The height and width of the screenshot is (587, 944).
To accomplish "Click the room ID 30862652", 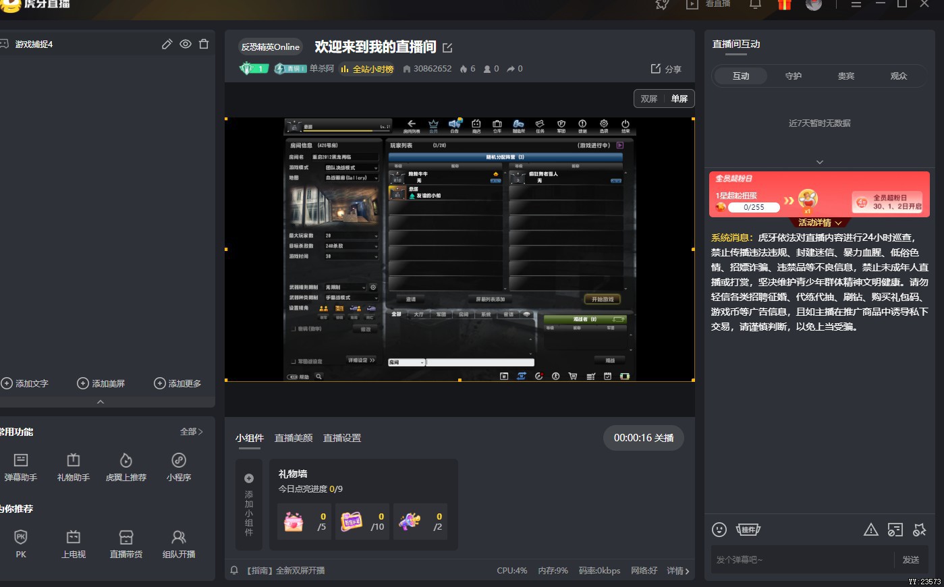I will 427,69.
